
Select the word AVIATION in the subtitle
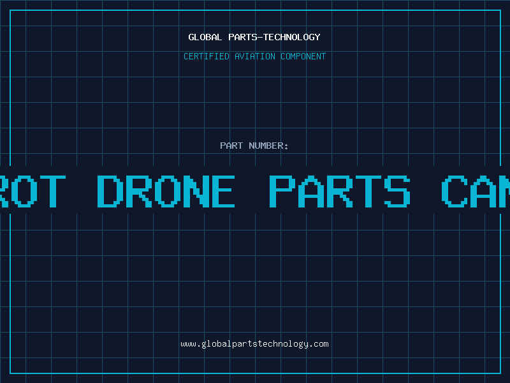[255, 56]
